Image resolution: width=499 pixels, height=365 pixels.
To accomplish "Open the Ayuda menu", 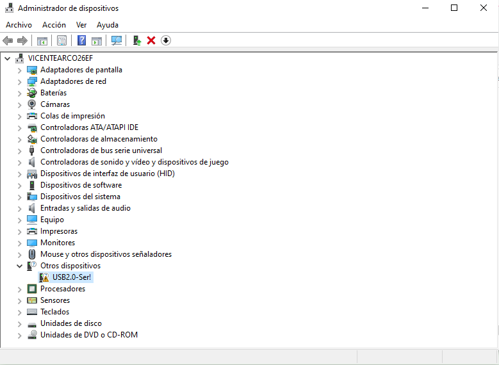I will pyautogui.click(x=108, y=25).
